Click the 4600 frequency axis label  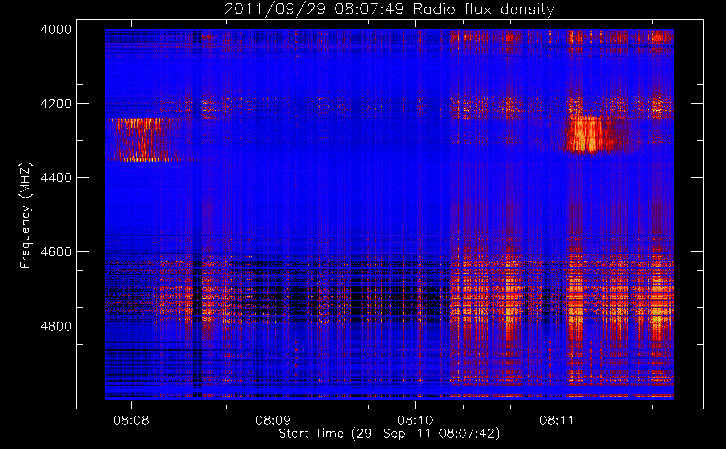point(56,252)
